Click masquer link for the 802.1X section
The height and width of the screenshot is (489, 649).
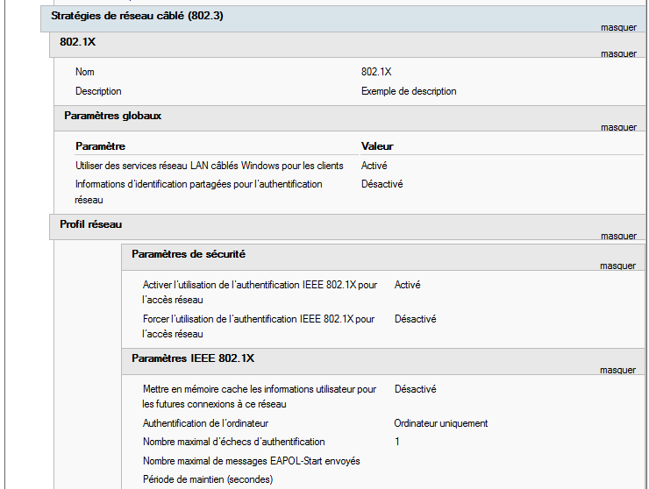coord(618,53)
